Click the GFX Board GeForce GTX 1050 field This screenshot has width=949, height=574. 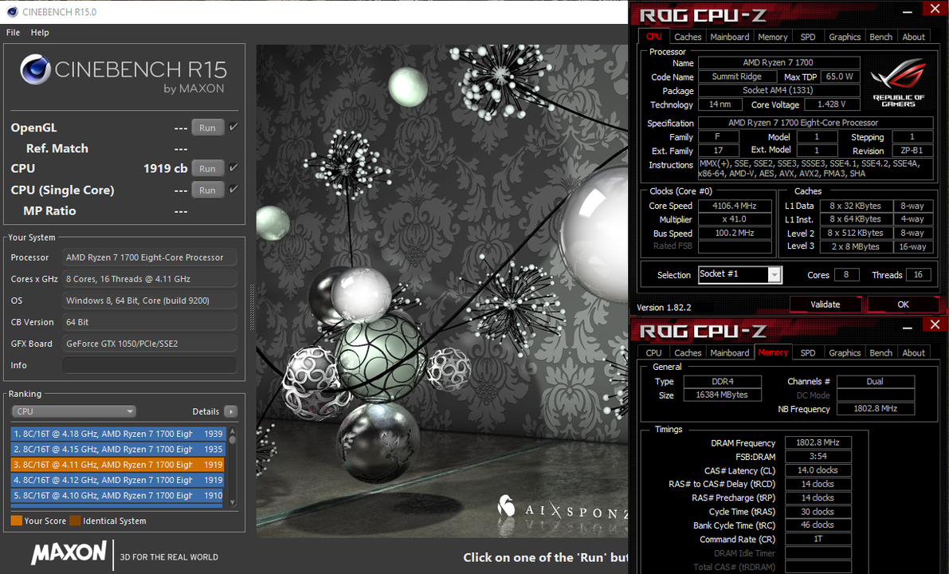point(149,344)
